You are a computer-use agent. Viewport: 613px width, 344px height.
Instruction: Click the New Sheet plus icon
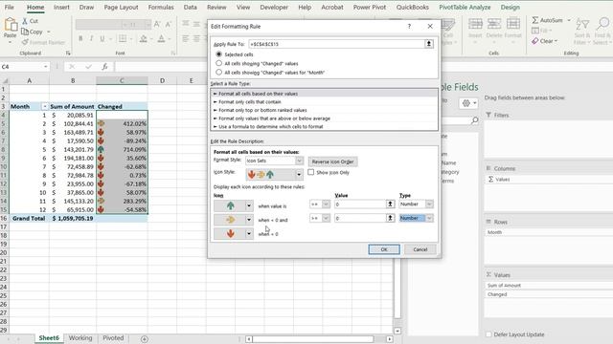[145, 339]
